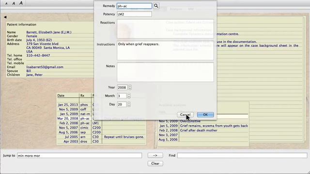Click the Patient information heading

(x=21, y=25)
